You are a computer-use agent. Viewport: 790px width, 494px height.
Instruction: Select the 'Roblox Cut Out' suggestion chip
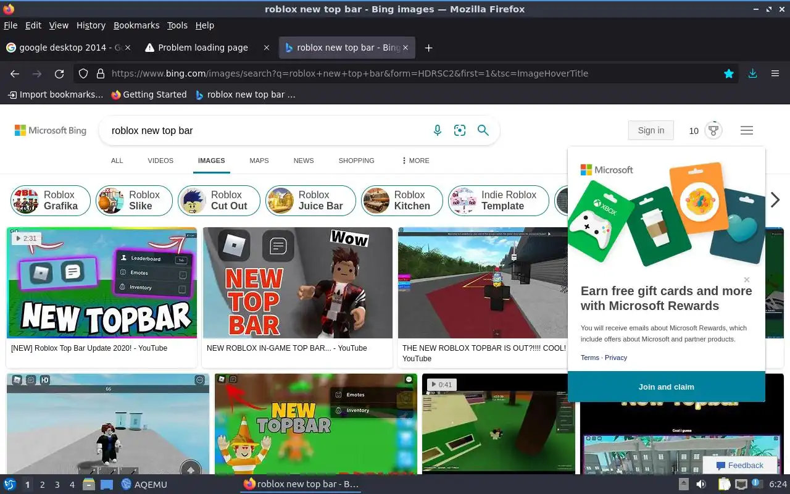tap(219, 201)
